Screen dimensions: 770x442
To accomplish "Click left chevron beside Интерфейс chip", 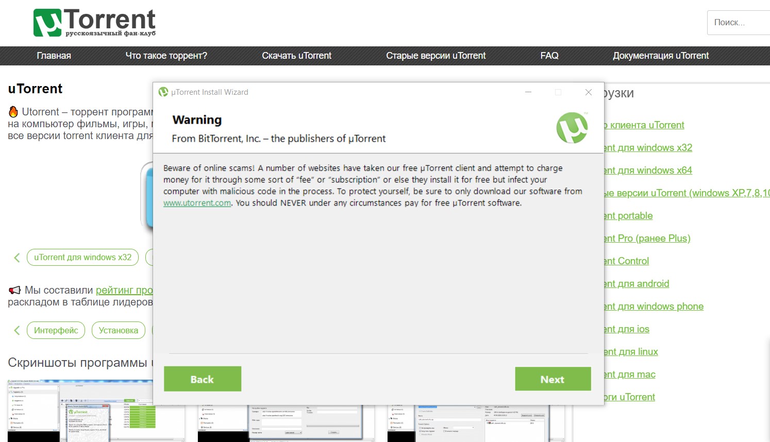I will [17, 330].
